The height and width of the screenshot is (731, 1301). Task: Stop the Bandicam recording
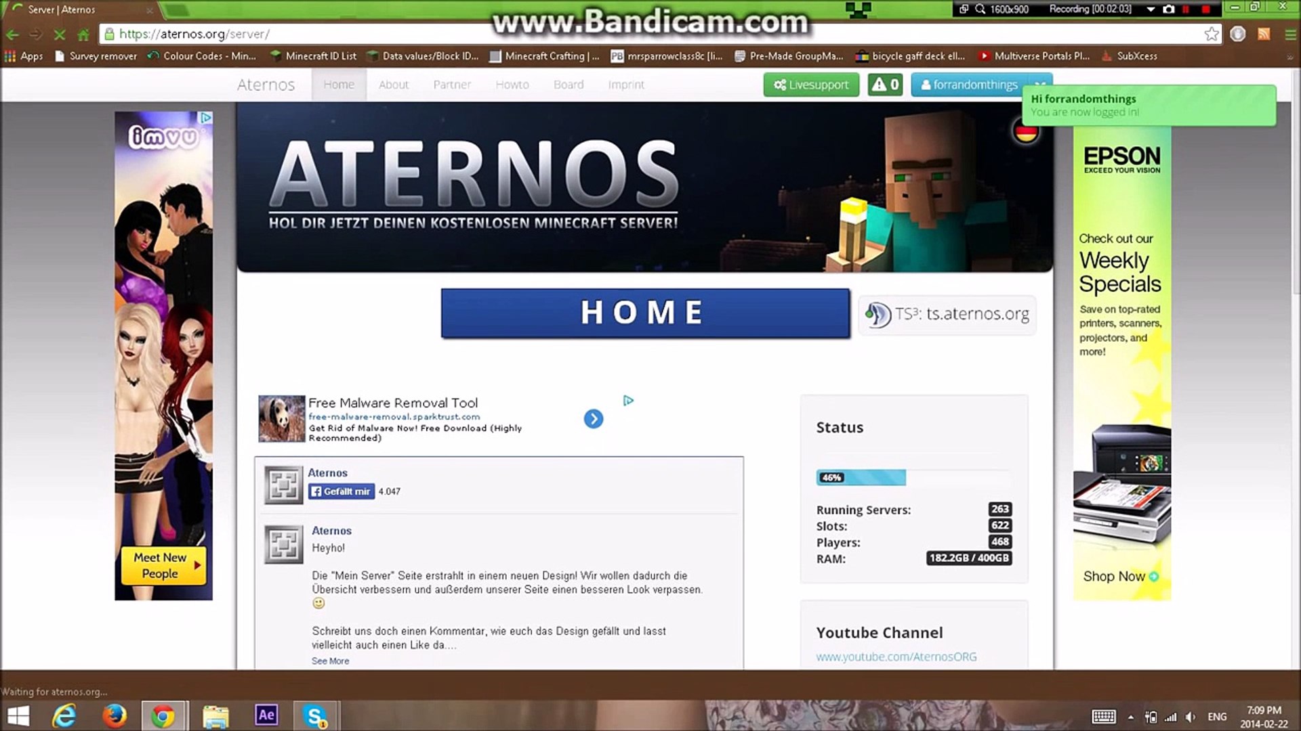click(x=1206, y=9)
